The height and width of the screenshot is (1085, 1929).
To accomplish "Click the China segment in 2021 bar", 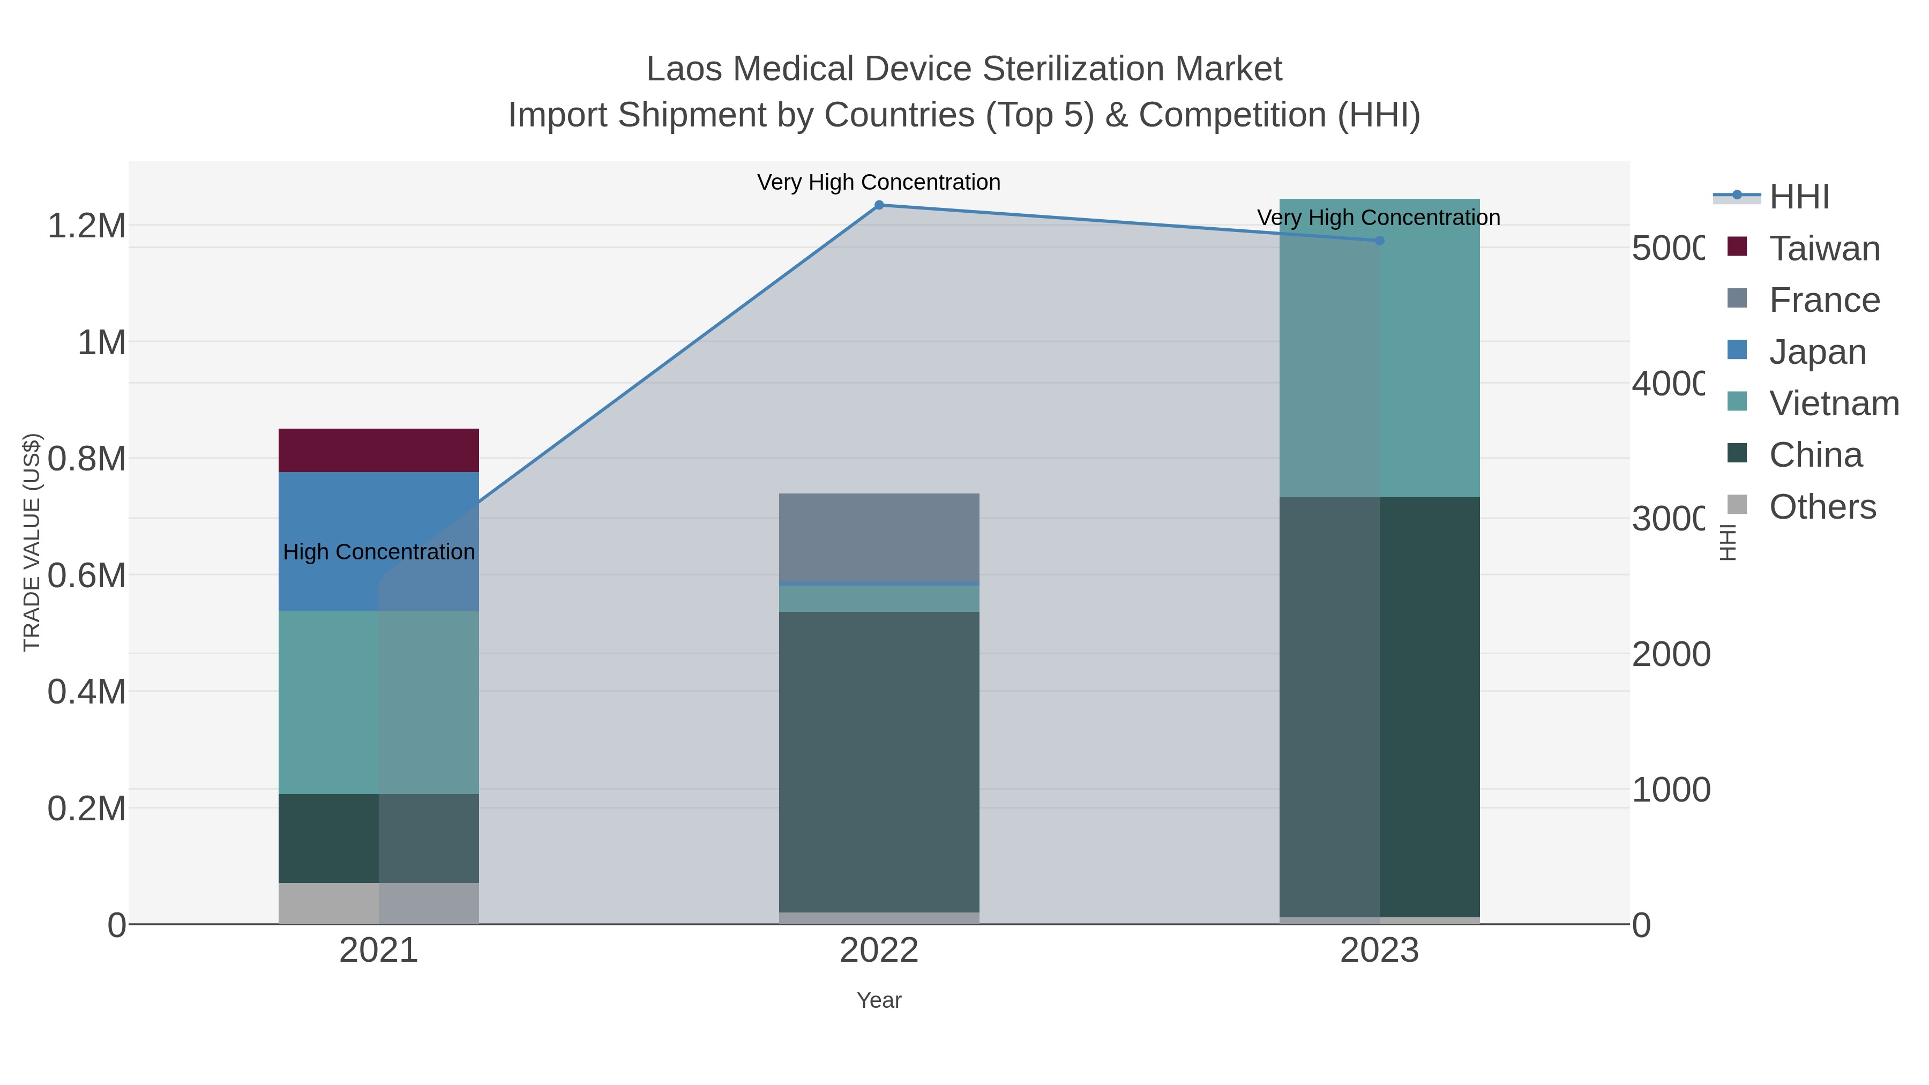I will (x=378, y=839).
